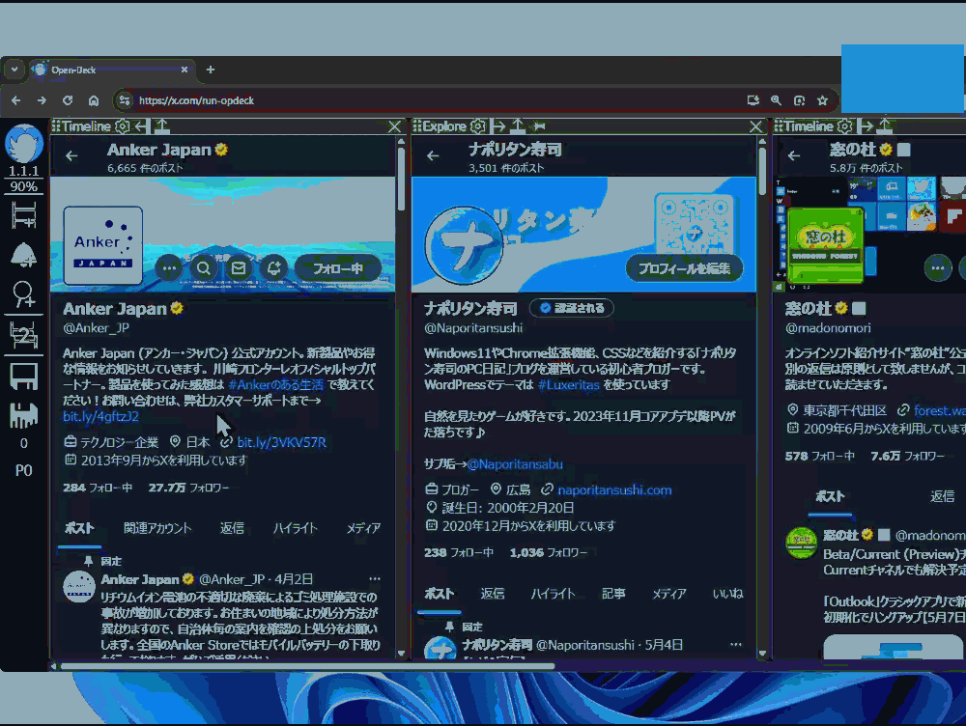Click right-arrow move icon in 窓の杜 column header

pyautogui.click(x=867, y=126)
